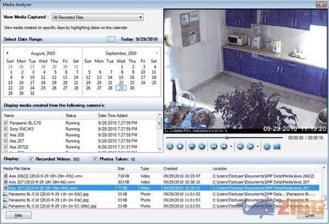Uncheck the Panasonic BL-C10 camera checkbox
329x224 pixels.
(x=7, y=123)
